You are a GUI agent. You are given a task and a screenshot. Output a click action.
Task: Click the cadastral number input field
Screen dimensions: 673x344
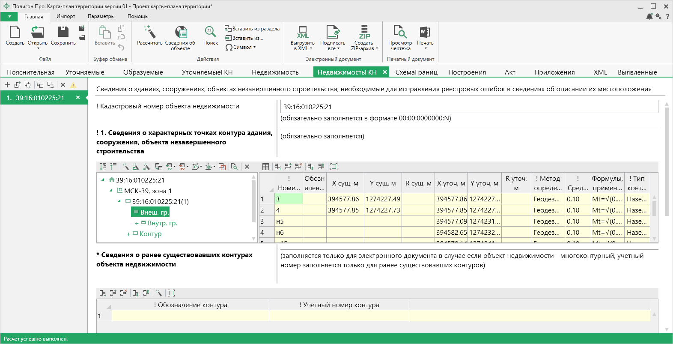click(469, 107)
